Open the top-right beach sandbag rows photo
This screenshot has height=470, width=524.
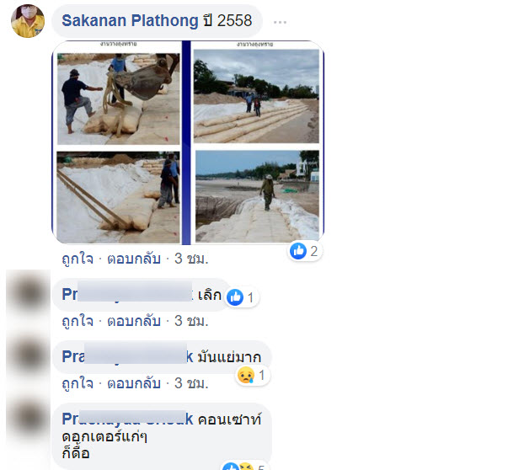pyautogui.click(x=256, y=96)
